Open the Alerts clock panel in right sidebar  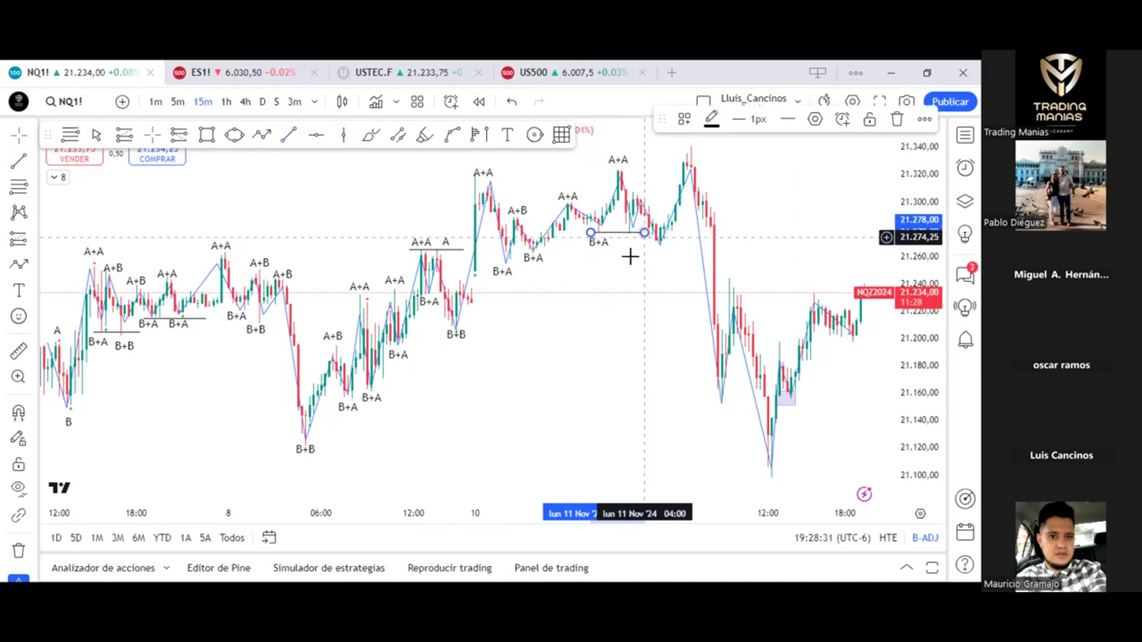tap(965, 168)
